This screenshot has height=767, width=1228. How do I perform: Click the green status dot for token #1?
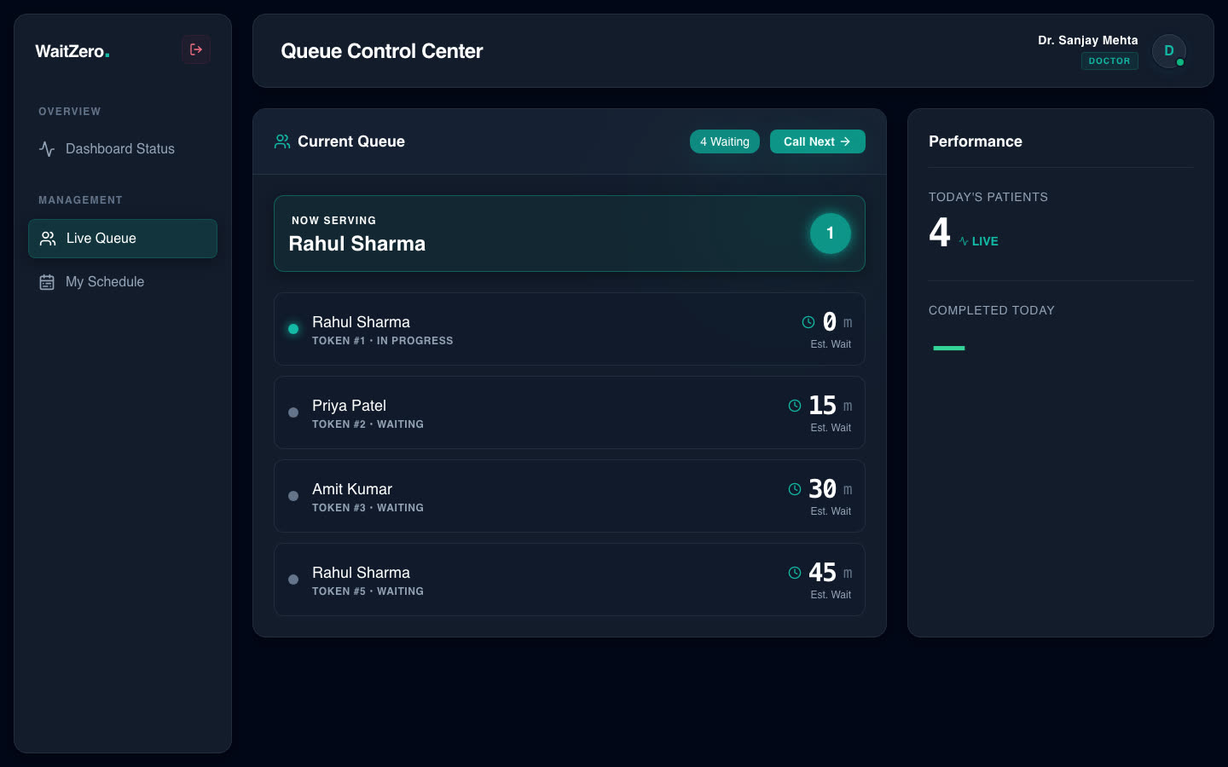point(293,329)
